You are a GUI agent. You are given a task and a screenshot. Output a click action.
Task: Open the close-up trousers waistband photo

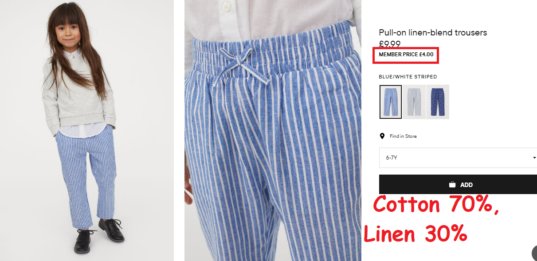pos(273,130)
